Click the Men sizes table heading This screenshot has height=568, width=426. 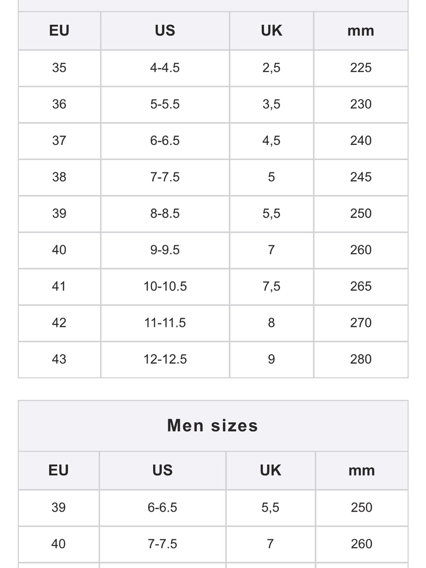[x=213, y=426]
